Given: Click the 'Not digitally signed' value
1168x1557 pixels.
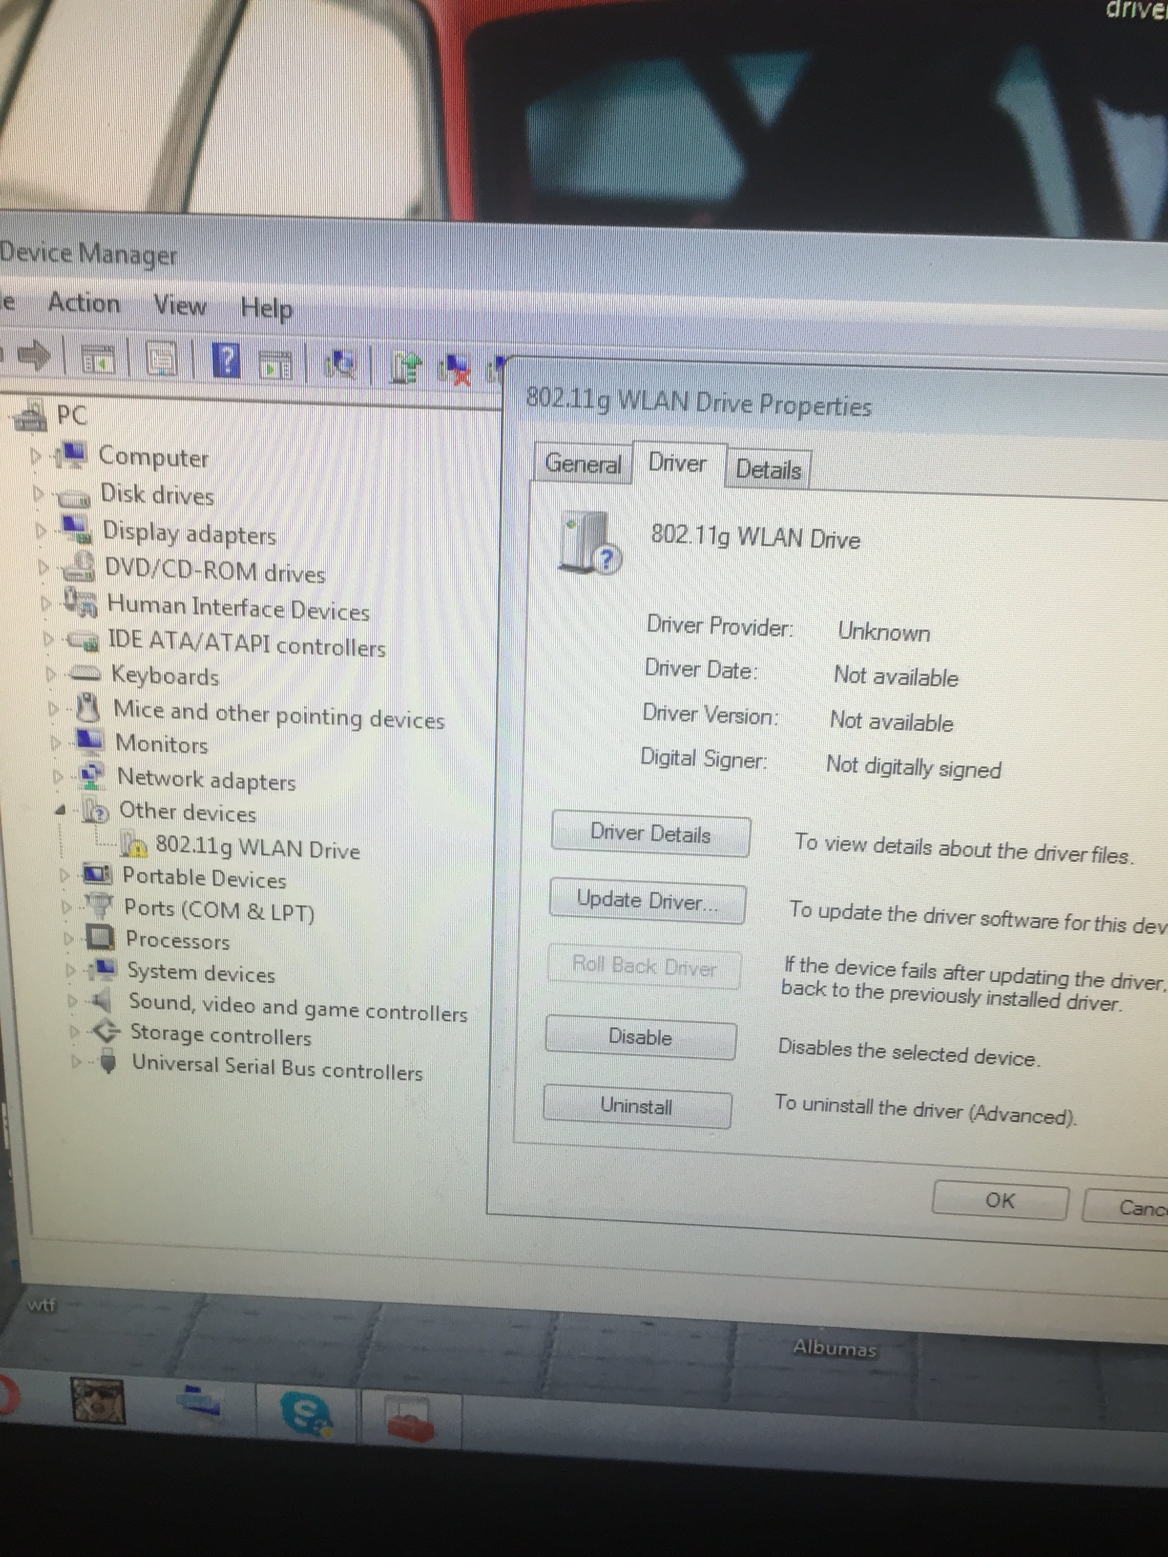Looking at the screenshot, I should [913, 767].
